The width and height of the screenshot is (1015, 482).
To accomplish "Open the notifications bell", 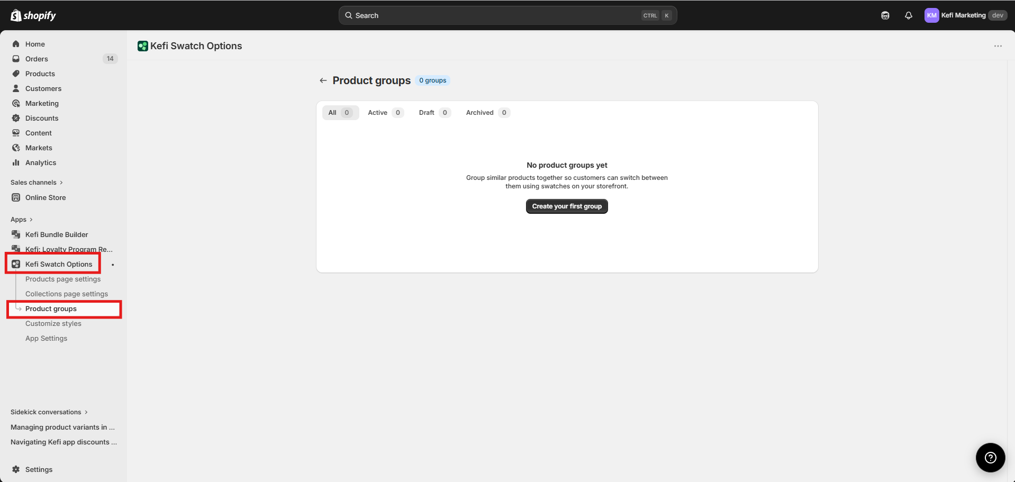I will (909, 15).
